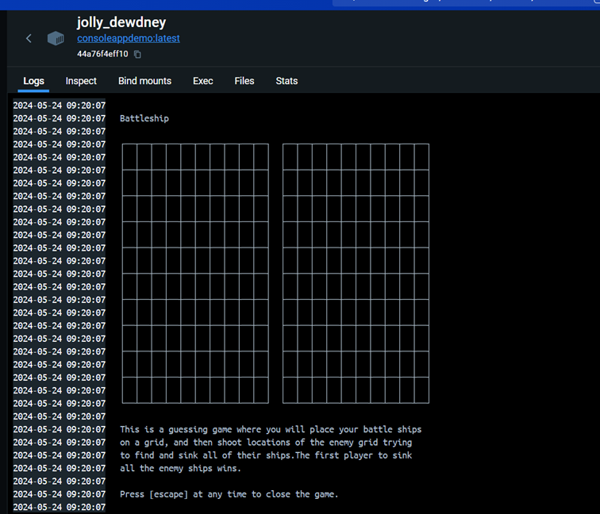
Task: Open the Inspect tab
Action: coord(81,81)
